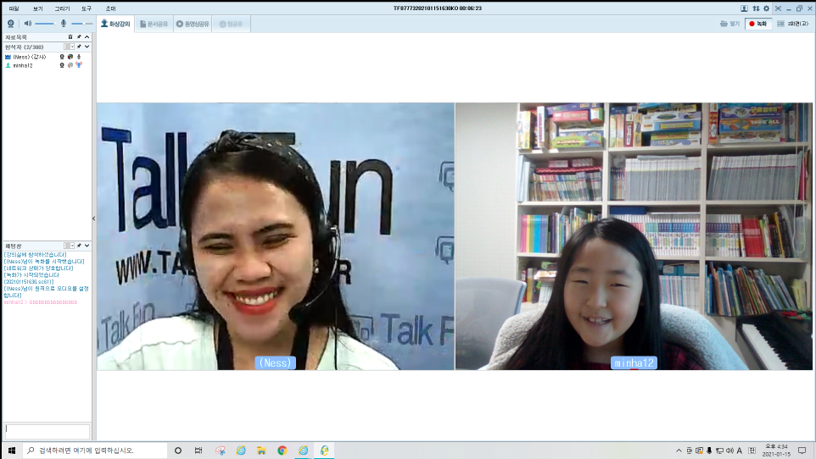
Task: Mute the speaker icon in the toolbar
Action: click(28, 24)
